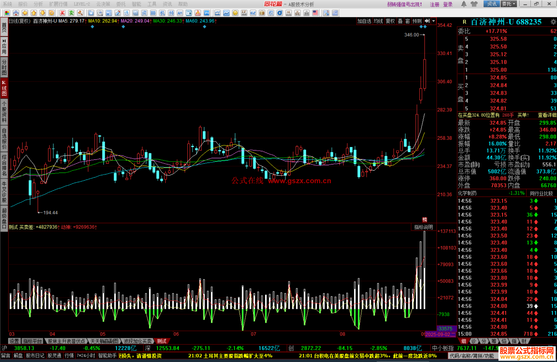Viewport: 557px width, 362px height.
Task: Click the green 卖 (sell) toolbar icon
Action: pos(71,13)
